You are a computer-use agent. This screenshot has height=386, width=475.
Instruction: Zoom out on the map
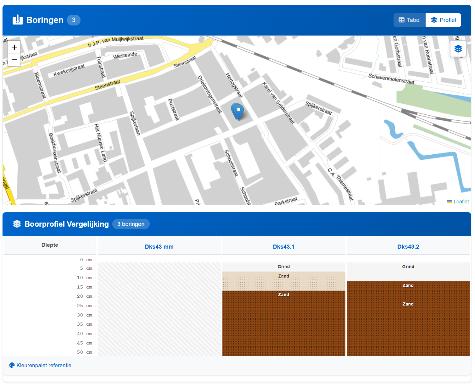click(x=14, y=60)
